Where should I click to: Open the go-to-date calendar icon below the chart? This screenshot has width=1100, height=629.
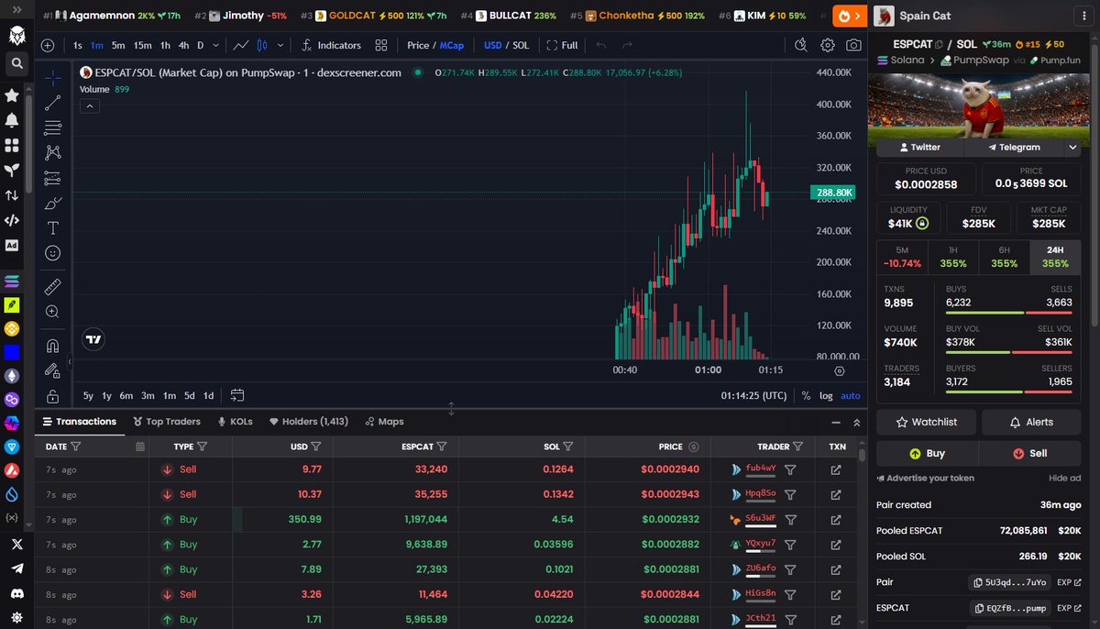pos(237,395)
